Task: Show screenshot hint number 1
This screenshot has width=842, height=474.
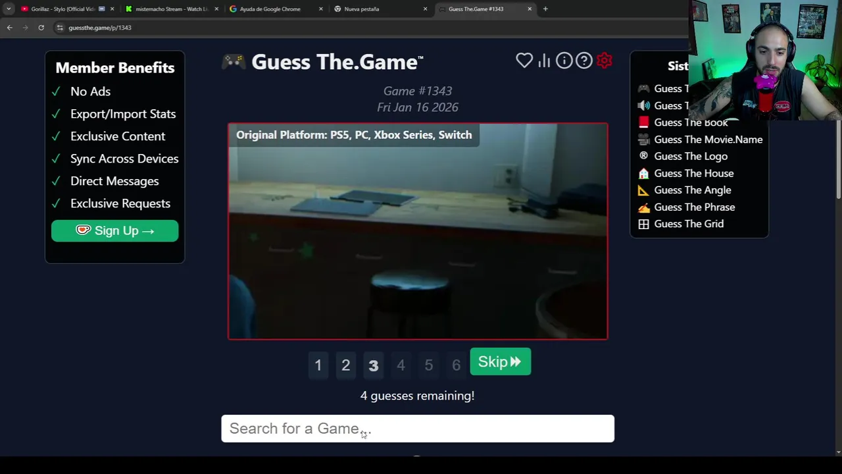Action: point(318,365)
